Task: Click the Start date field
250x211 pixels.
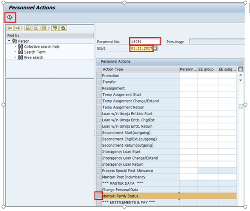Action: pyautogui.click(x=142, y=49)
